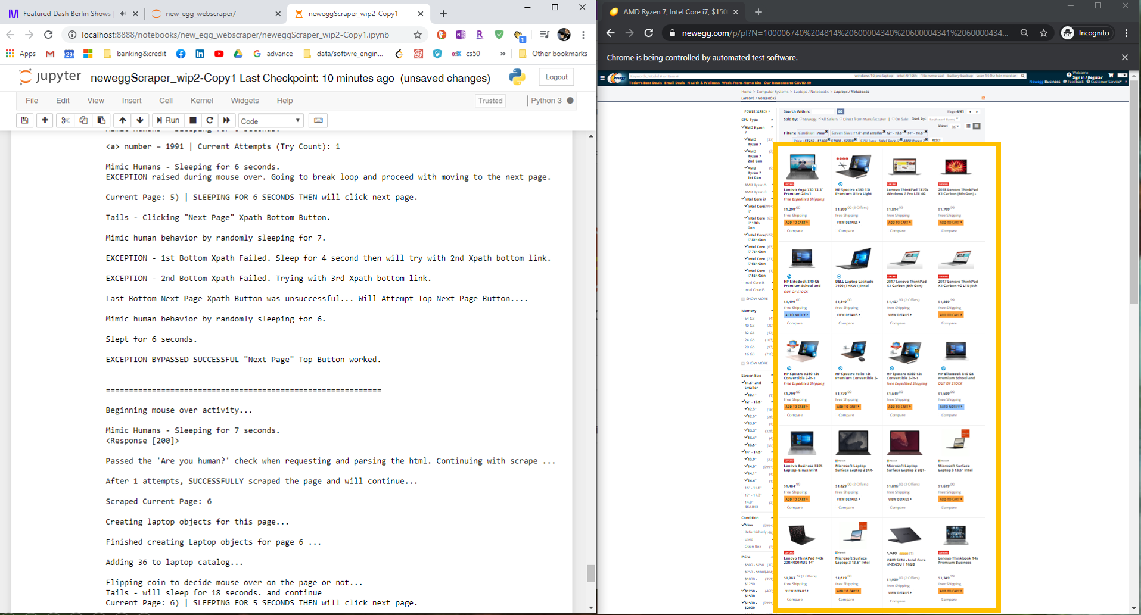Switch Newegg results to grid view

tap(977, 126)
